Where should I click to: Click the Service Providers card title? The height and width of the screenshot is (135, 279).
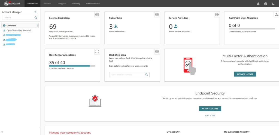coord(178,18)
